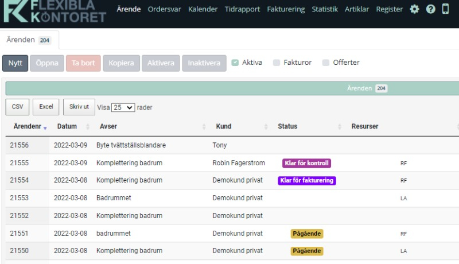Open the Visa rows-per-page dropdown
459x264 pixels.
click(x=123, y=107)
